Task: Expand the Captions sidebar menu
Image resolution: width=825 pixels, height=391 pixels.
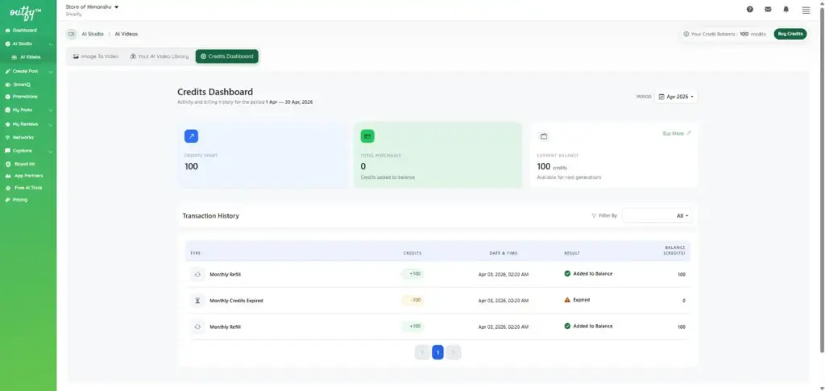Action: click(28, 150)
